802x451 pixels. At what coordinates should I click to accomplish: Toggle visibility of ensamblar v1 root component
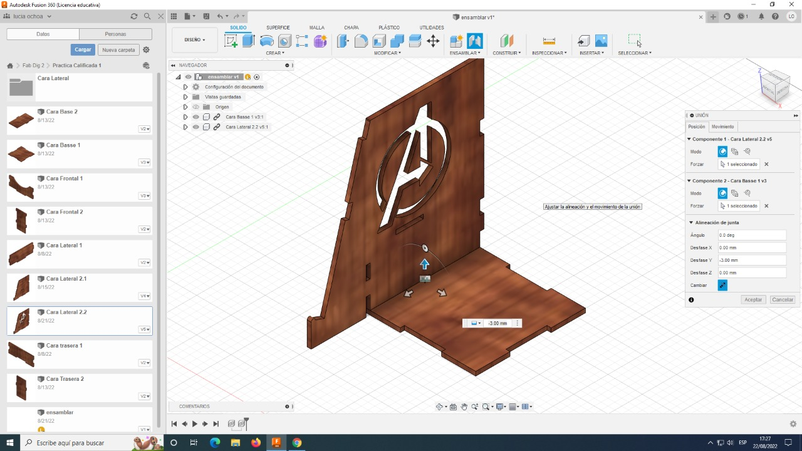click(x=188, y=77)
